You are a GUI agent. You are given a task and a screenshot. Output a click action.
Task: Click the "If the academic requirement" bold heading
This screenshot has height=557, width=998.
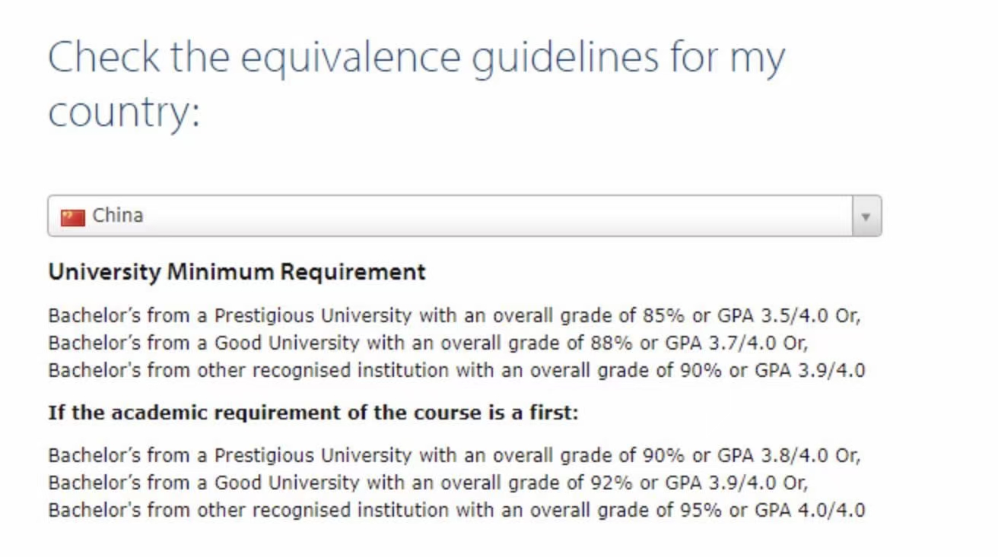[x=313, y=413]
